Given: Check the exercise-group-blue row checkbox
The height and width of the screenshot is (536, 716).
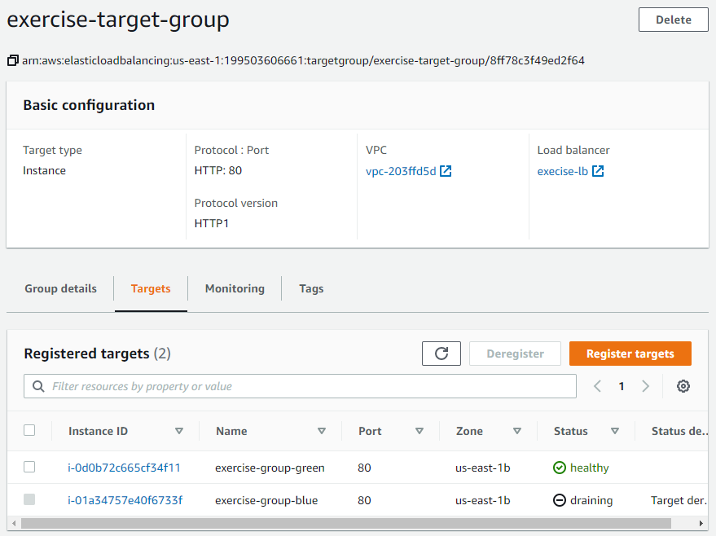Looking at the screenshot, I should pyautogui.click(x=29, y=499).
